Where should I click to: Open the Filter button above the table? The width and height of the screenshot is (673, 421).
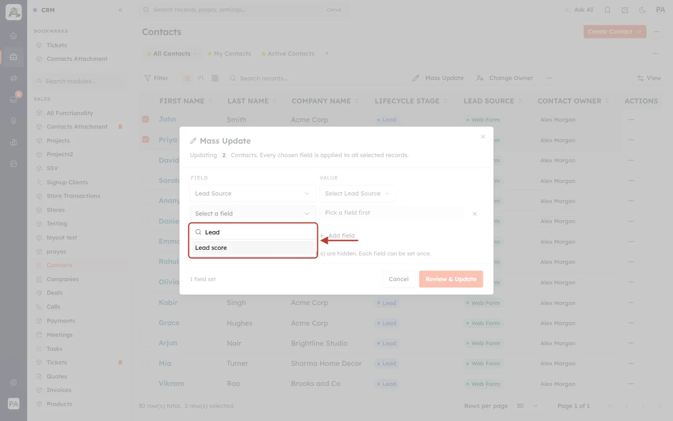(156, 78)
